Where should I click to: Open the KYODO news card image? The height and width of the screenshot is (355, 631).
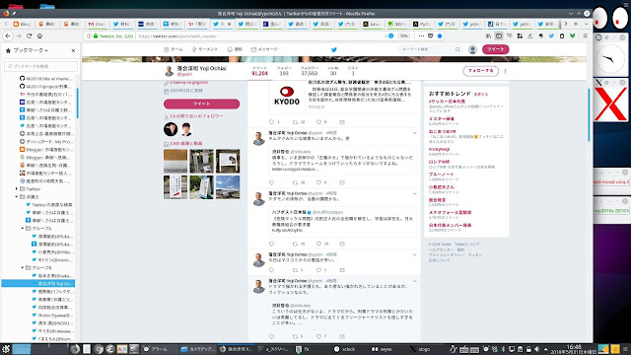(x=287, y=97)
